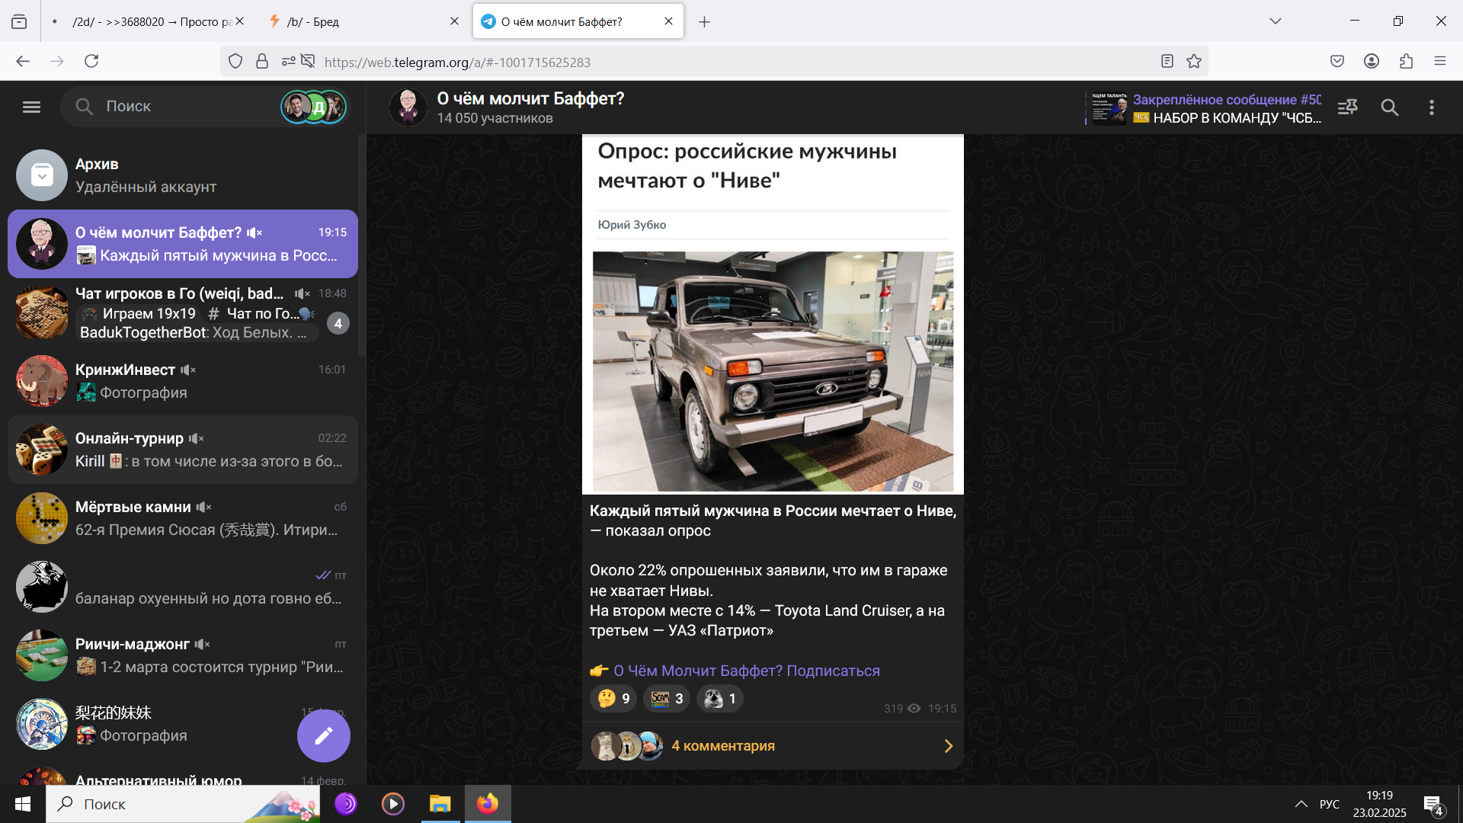Follow О Чём Молчит Баффет? Подписаться link
This screenshot has height=823, width=1463.
pos(746,671)
